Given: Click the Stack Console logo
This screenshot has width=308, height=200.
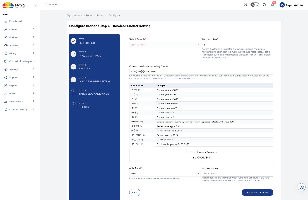Looking at the screenshot, I should 14,5.
